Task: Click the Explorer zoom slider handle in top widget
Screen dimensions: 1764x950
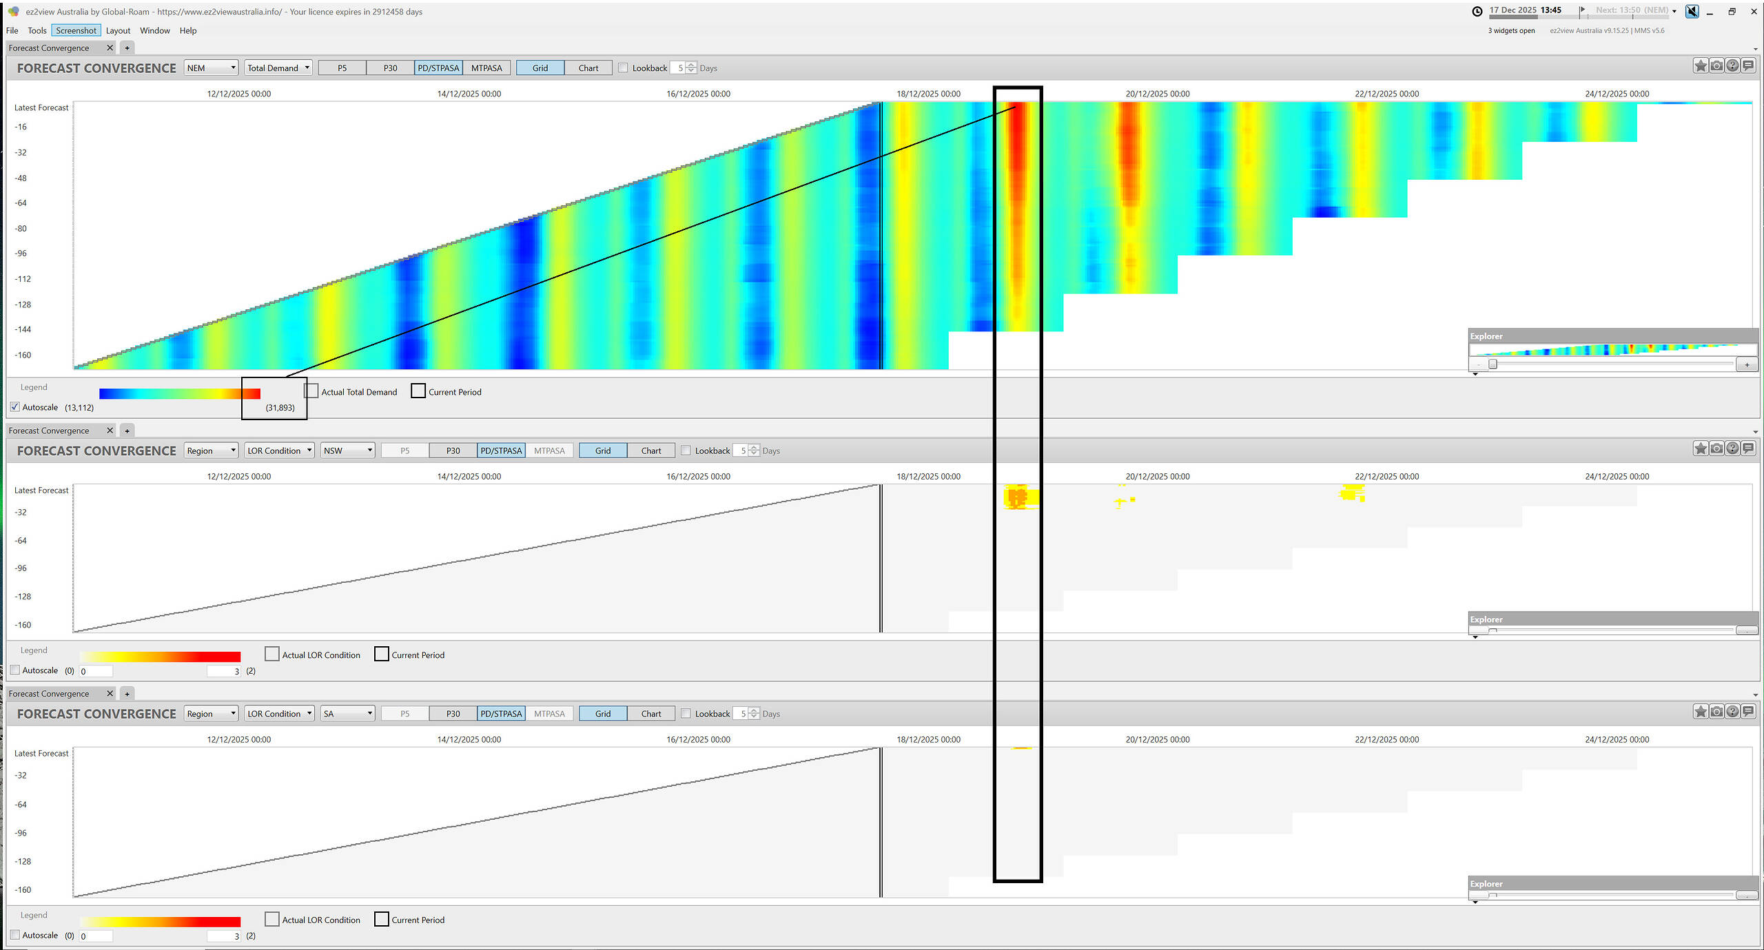Action: (1493, 364)
